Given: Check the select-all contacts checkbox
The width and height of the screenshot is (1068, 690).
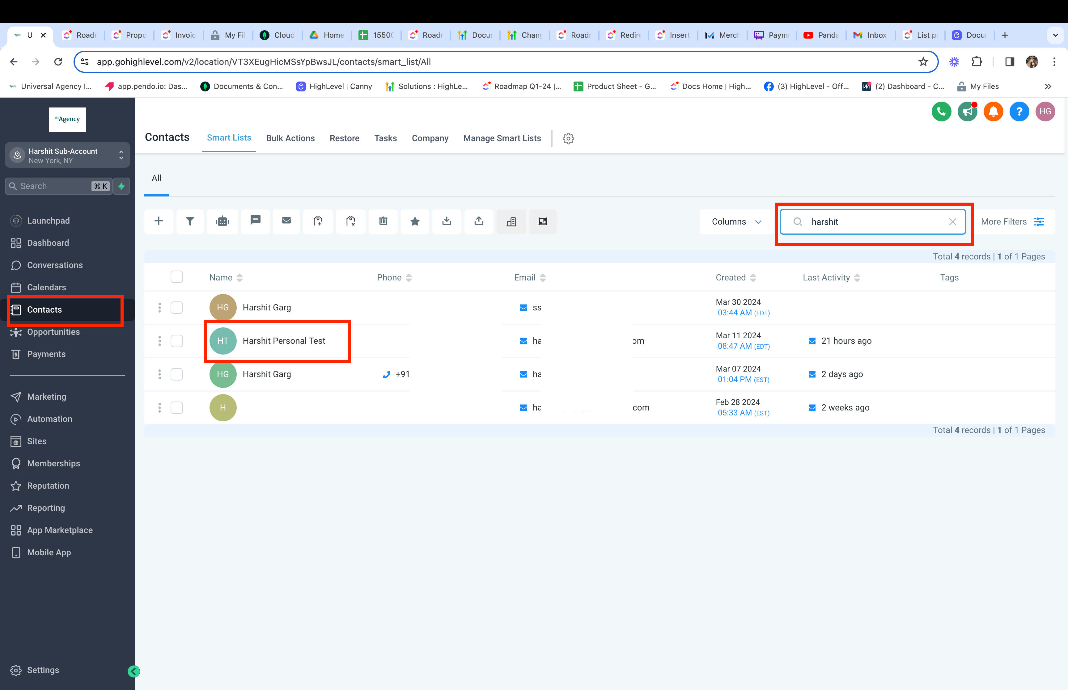Looking at the screenshot, I should pyautogui.click(x=177, y=277).
